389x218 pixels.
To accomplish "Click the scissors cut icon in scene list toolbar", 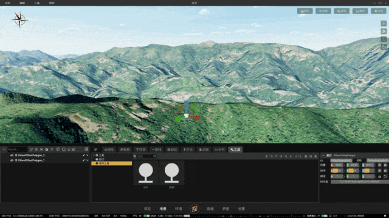I will point(41,150).
